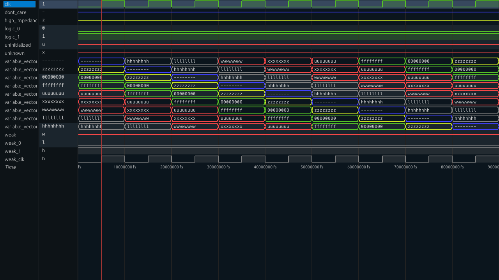Image resolution: width=499 pixels, height=280 pixels.
Task: Select the uninitialized signal name
Action: tap(18, 45)
